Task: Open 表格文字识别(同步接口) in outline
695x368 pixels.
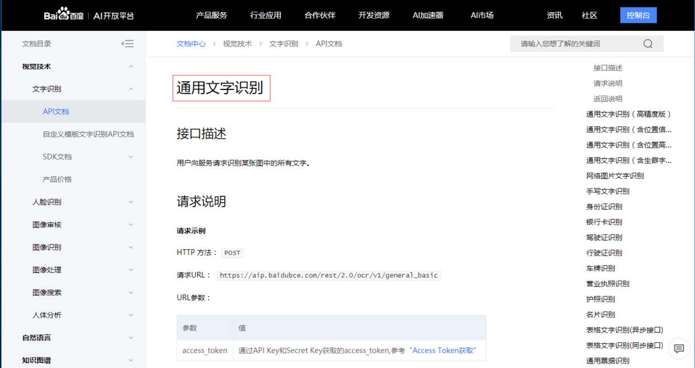Action: (625, 345)
